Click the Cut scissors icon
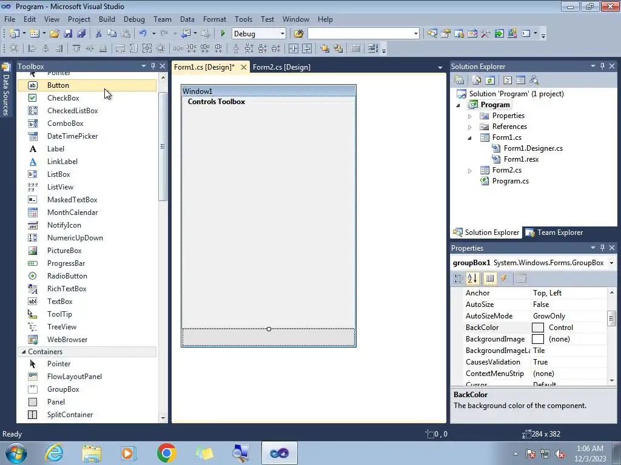This screenshot has width=621, height=465. tap(99, 34)
